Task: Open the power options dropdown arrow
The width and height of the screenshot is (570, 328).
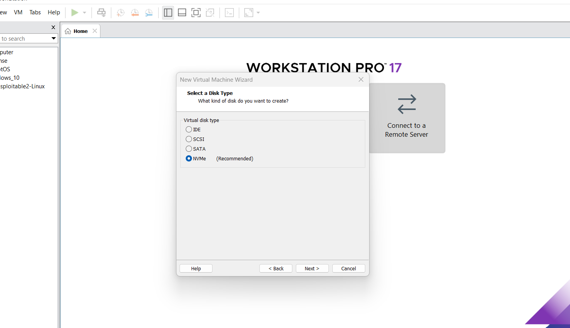Action: [85, 13]
